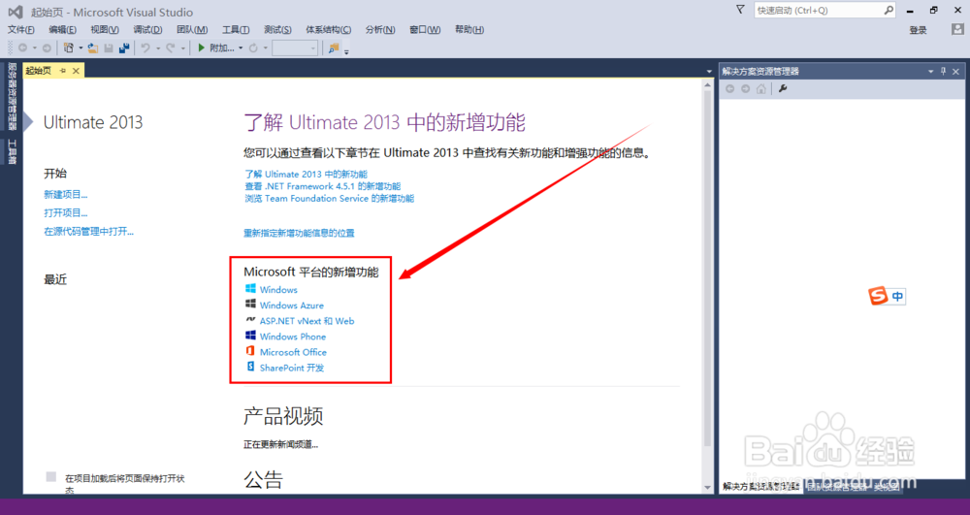Screen dimensions: 970x515
Task: Open the dropdown arrow next to New Project icon
Action: [80, 48]
